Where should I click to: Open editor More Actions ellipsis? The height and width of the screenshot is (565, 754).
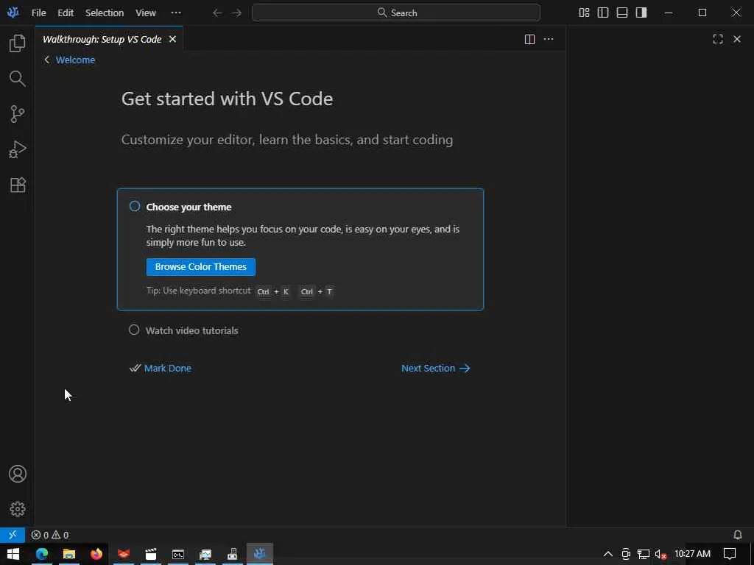549,40
